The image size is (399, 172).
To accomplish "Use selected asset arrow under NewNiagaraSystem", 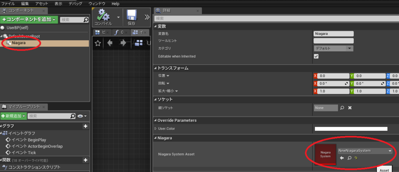I will tap(342, 158).
